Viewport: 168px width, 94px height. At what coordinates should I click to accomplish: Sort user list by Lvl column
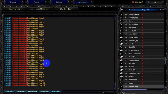[126, 10]
